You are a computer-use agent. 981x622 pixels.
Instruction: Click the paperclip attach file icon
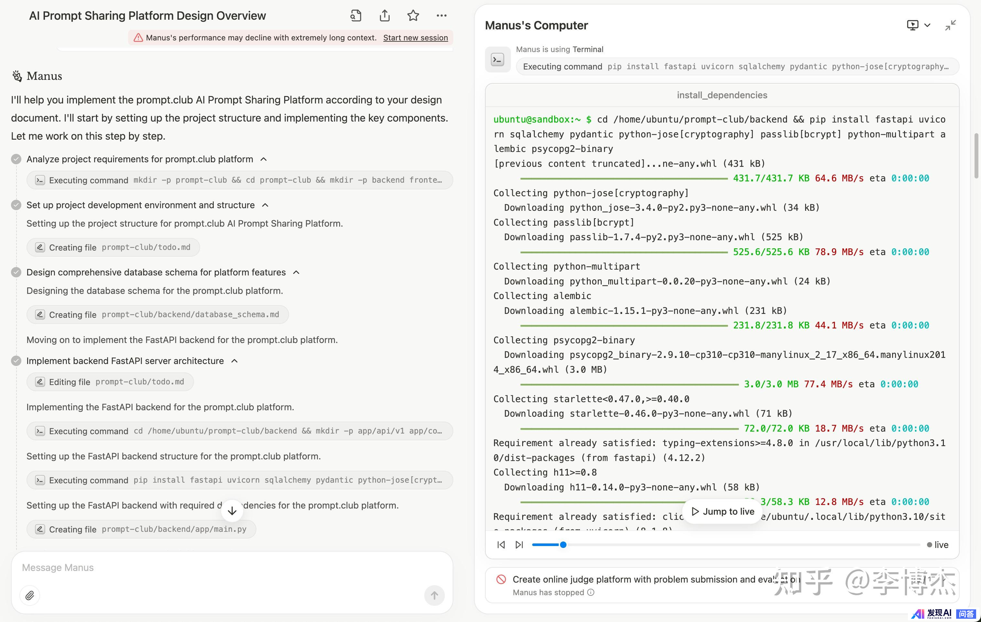[30, 595]
